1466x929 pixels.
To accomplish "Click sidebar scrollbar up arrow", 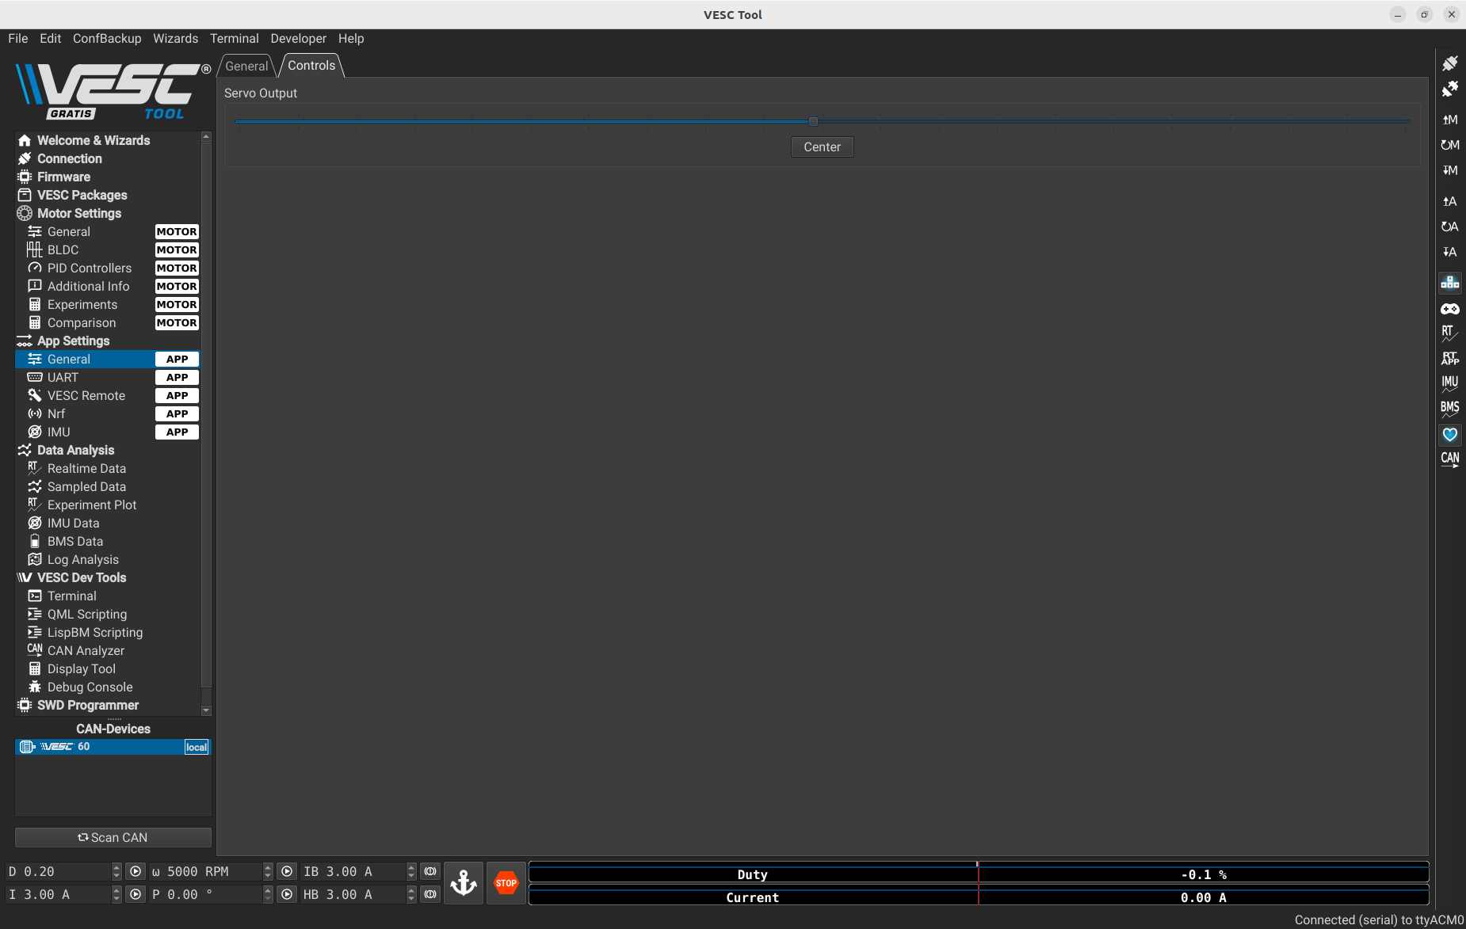I will point(206,136).
